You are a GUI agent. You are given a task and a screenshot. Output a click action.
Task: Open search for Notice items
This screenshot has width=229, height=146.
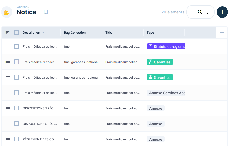point(200,12)
